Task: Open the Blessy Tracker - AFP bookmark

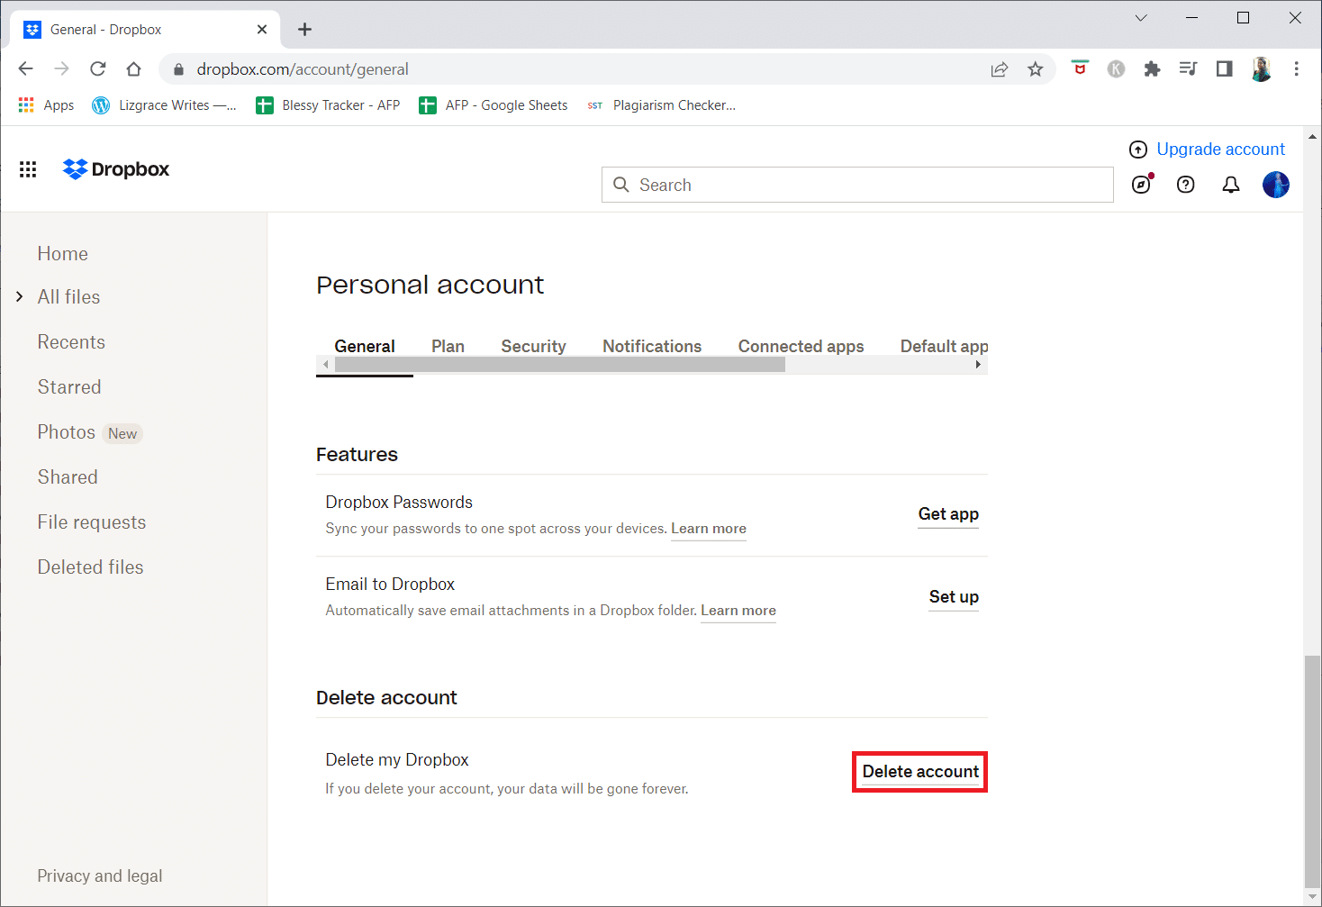Action: [329, 105]
